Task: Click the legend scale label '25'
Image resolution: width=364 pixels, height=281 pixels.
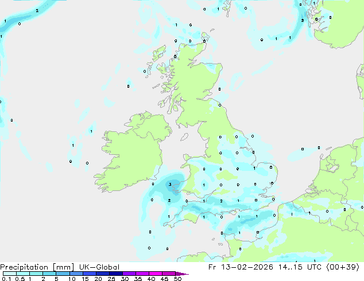Action: click(111, 279)
